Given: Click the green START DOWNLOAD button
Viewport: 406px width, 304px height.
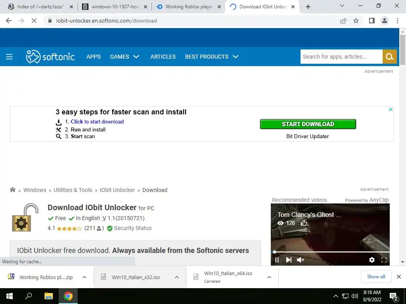Looking at the screenshot, I should point(308,124).
